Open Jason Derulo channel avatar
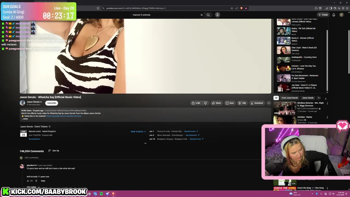 point(22,103)
